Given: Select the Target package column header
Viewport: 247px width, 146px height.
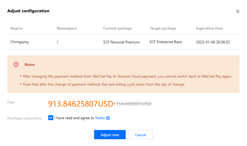Looking at the screenshot, I should 163,28.
